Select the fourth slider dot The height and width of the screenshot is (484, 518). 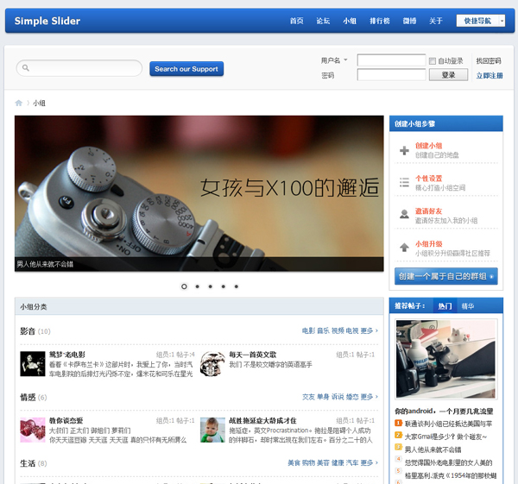pos(224,286)
